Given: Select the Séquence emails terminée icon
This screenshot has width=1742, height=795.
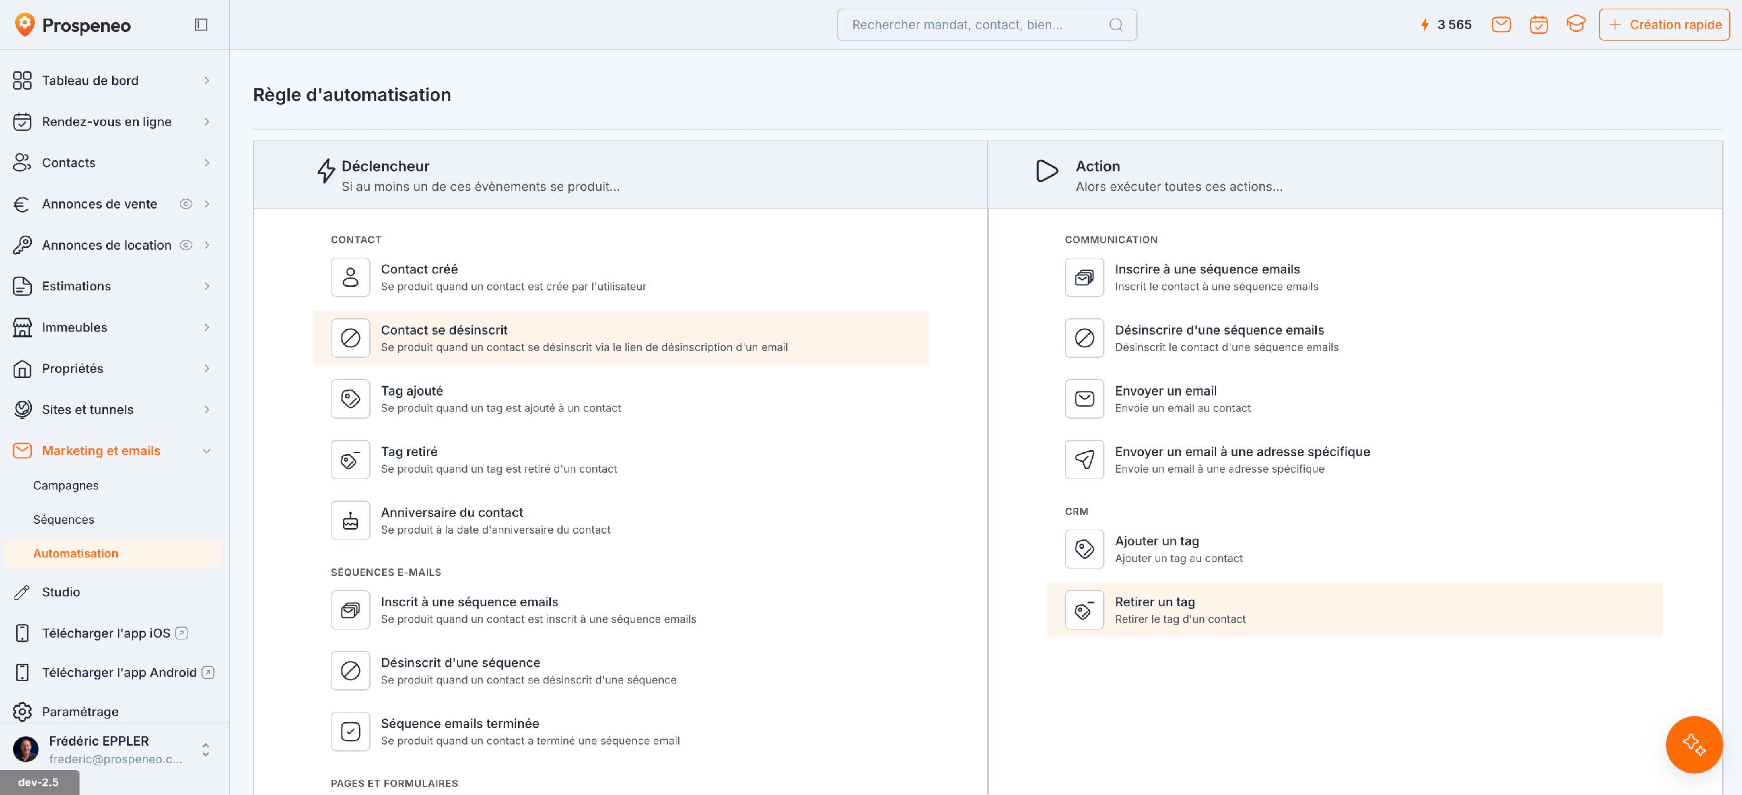Looking at the screenshot, I should [350, 732].
